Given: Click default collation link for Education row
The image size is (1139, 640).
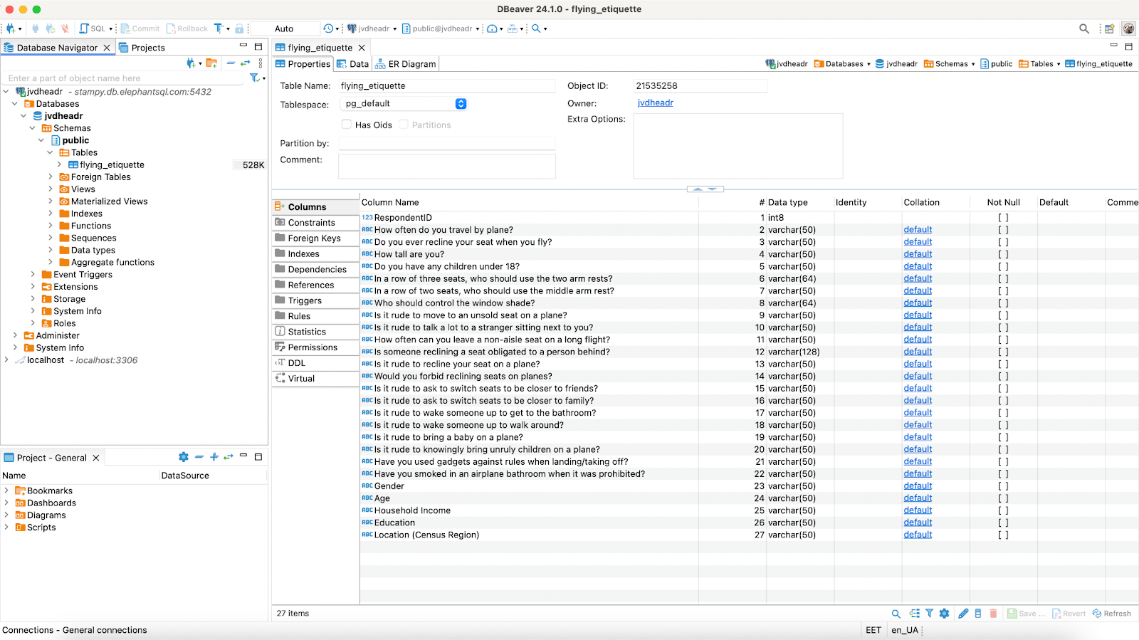Looking at the screenshot, I should point(918,523).
